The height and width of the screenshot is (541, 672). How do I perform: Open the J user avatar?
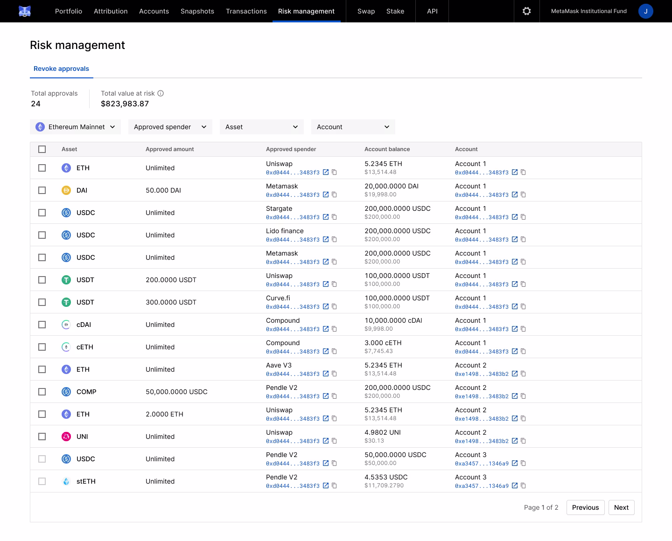(x=646, y=11)
